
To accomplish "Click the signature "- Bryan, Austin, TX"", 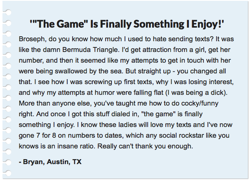I will [x=50, y=162].
